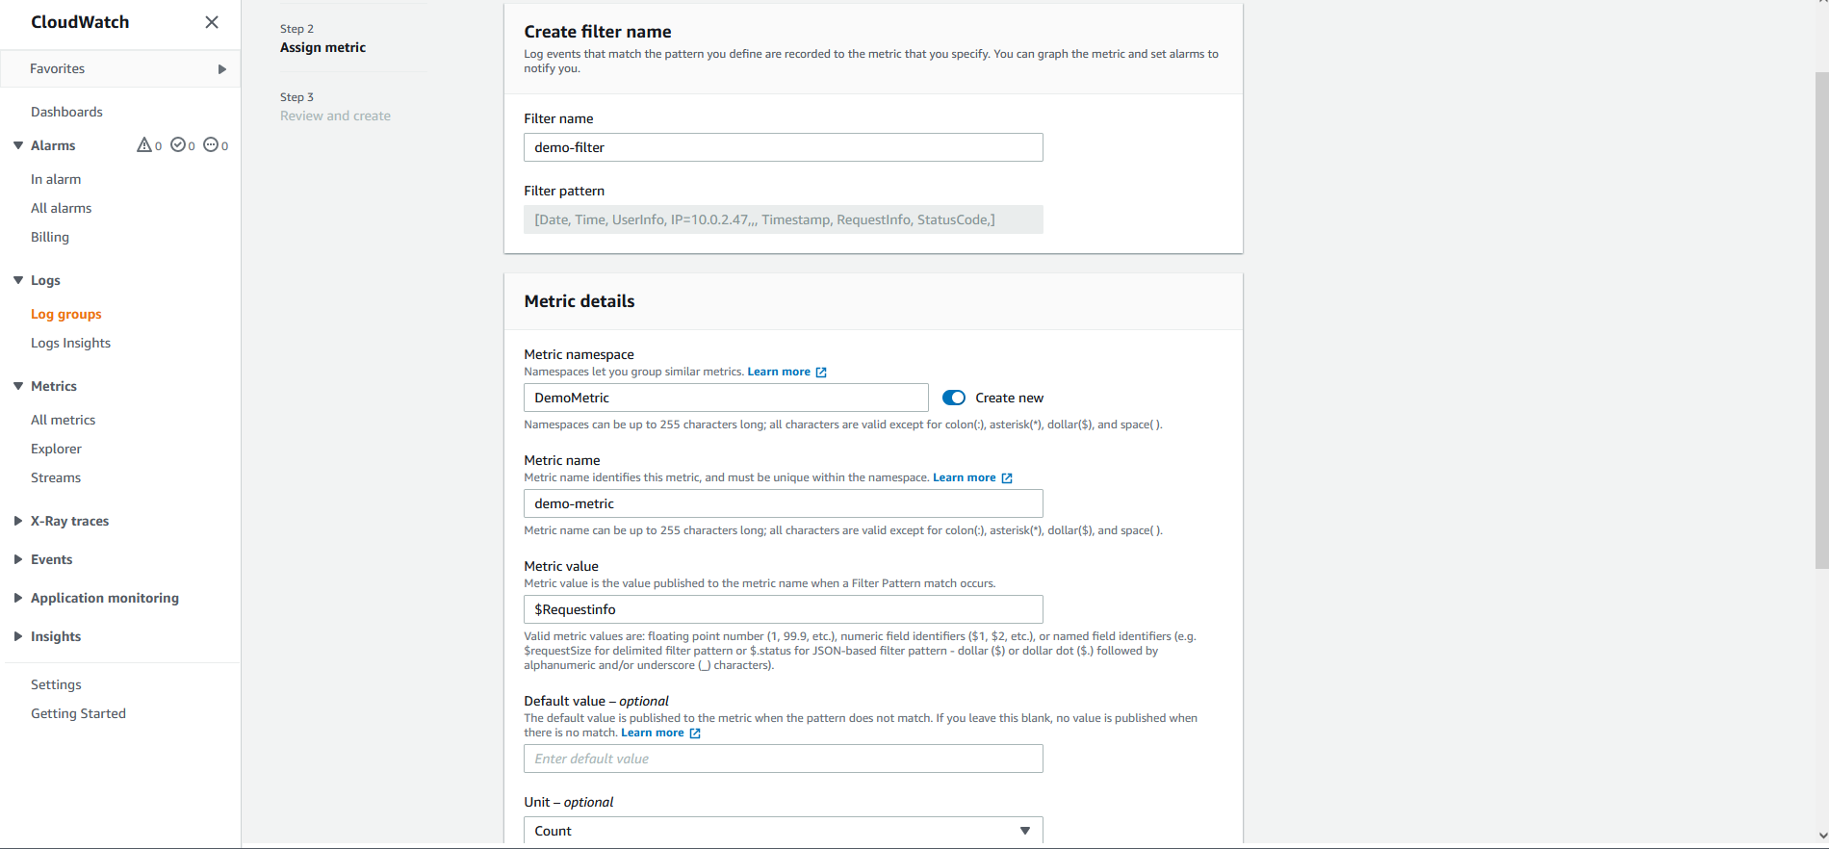
Task: Open metrics Explorer
Action: 56,449
